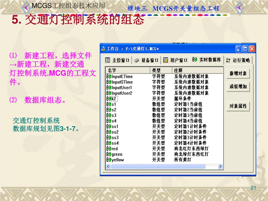Select the s4 data object icon

pos(109,121)
